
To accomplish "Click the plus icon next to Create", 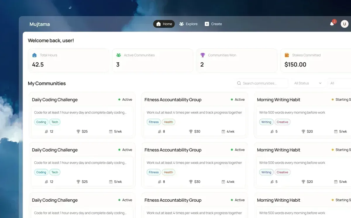I will click(x=207, y=24).
